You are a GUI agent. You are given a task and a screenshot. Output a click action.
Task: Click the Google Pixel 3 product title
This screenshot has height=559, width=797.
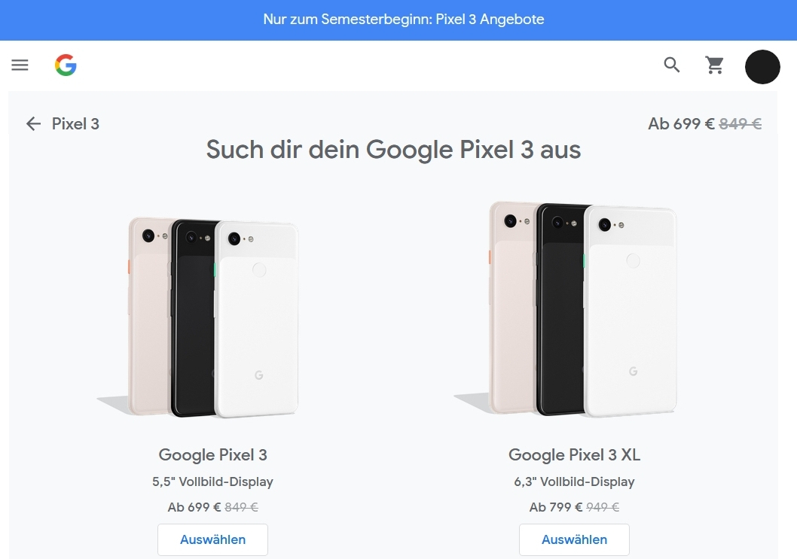pos(212,455)
